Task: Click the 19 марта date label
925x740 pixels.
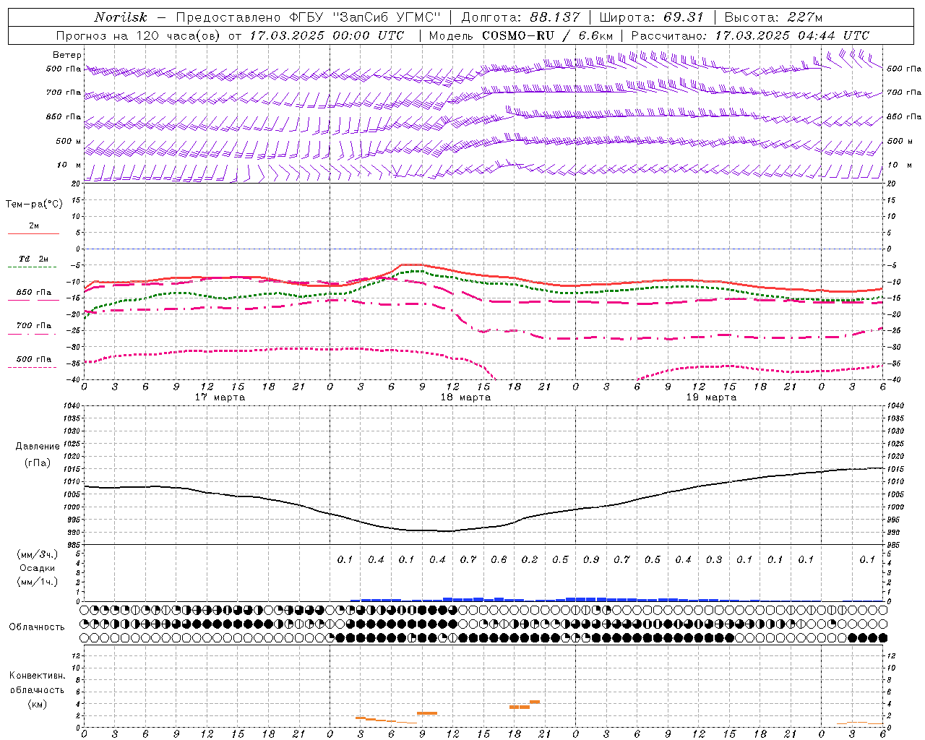Action: [711, 397]
